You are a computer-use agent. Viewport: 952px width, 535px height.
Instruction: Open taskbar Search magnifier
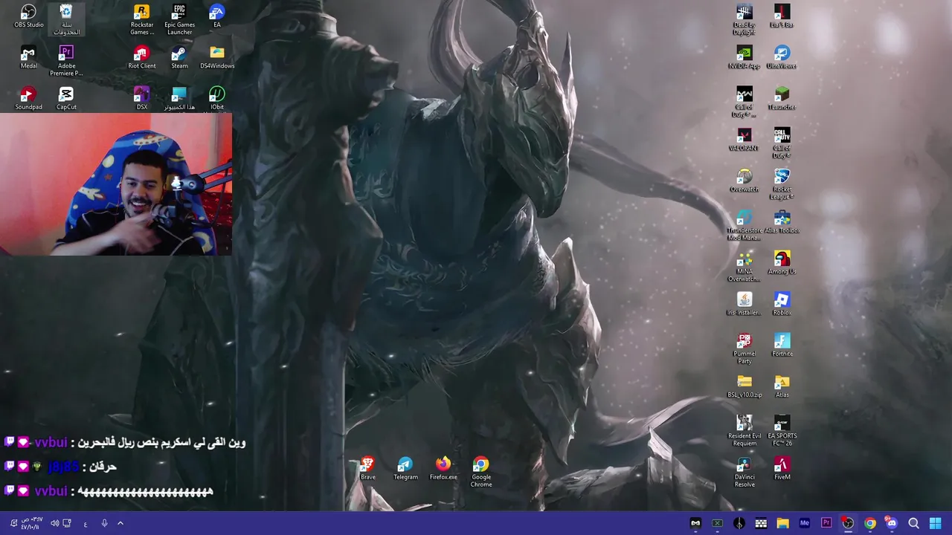(x=913, y=523)
